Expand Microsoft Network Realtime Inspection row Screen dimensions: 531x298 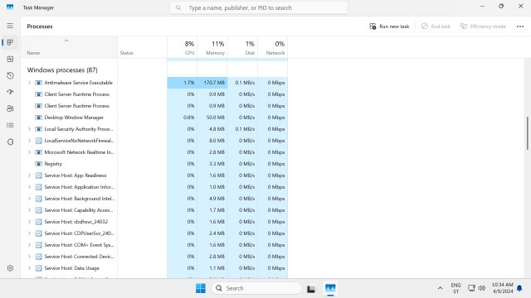click(x=30, y=152)
